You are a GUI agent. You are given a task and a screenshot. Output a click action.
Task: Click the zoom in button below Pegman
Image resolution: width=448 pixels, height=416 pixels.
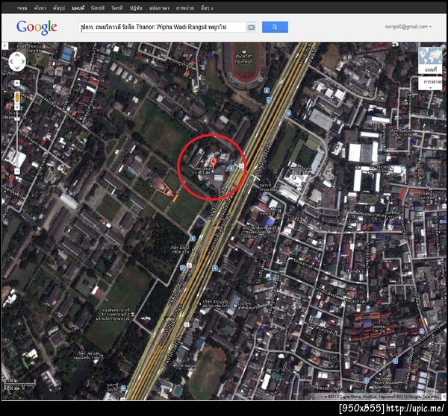pos(17,107)
